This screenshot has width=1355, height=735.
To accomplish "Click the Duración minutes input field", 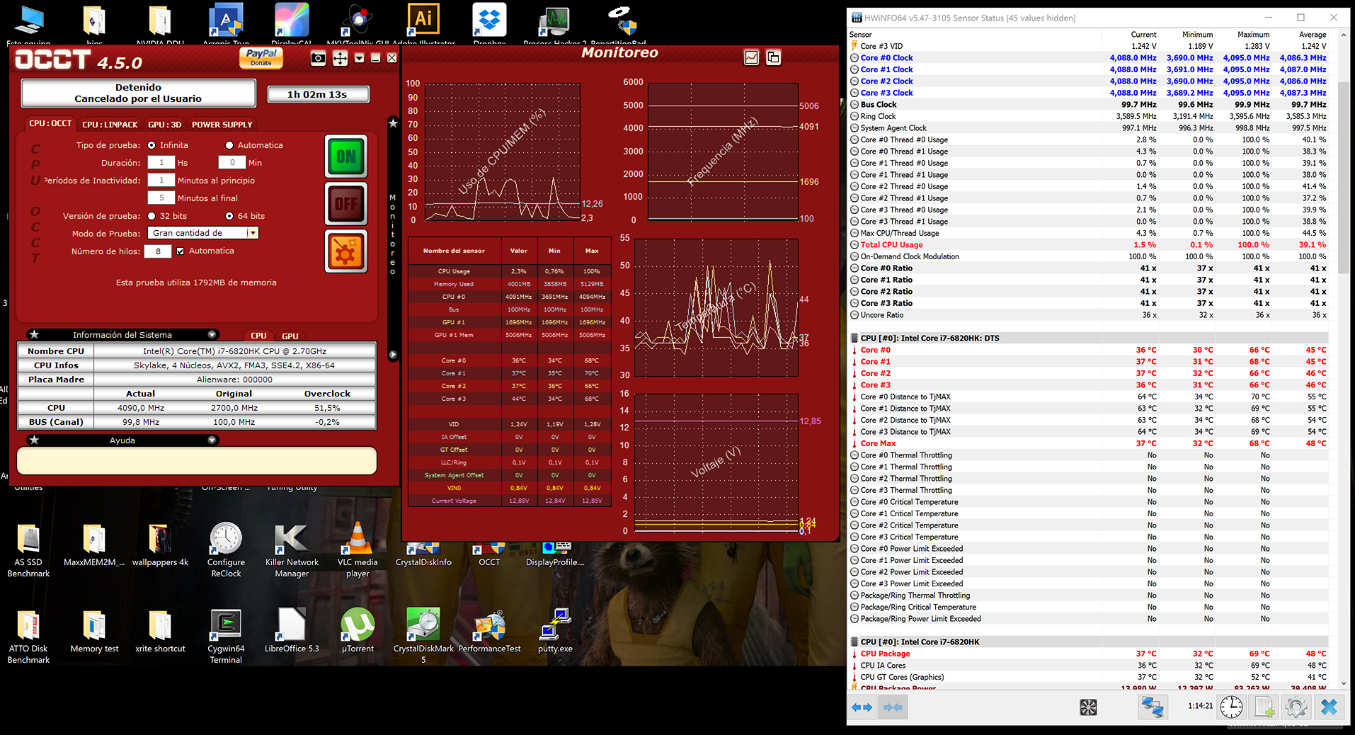I will (232, 163).
